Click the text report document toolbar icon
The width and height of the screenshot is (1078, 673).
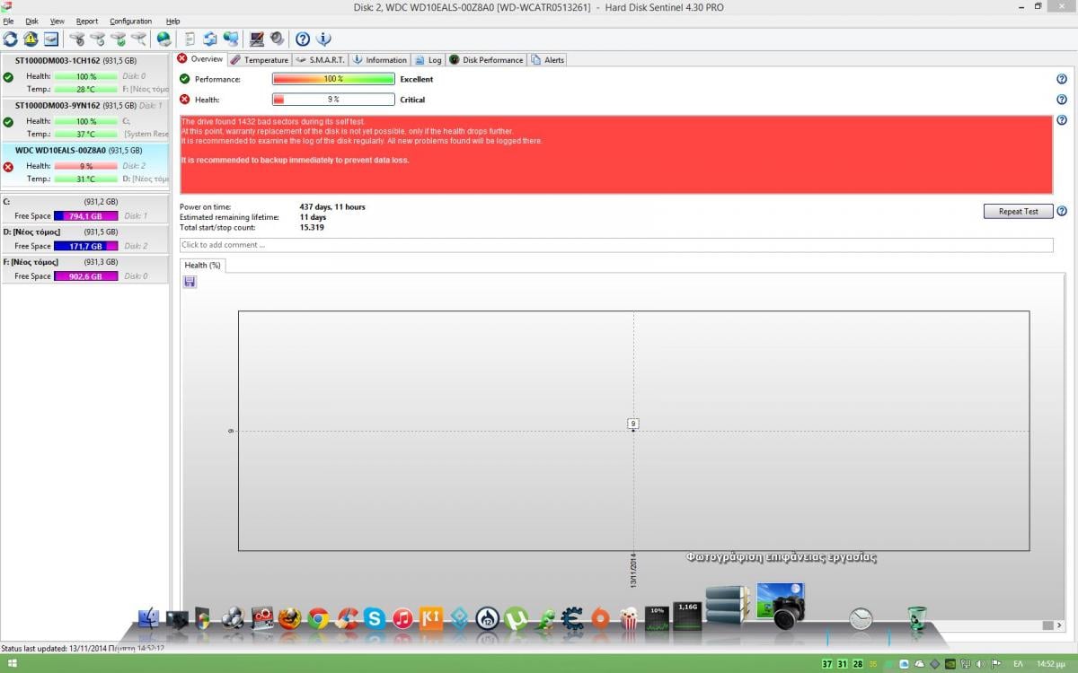point(190,39)
